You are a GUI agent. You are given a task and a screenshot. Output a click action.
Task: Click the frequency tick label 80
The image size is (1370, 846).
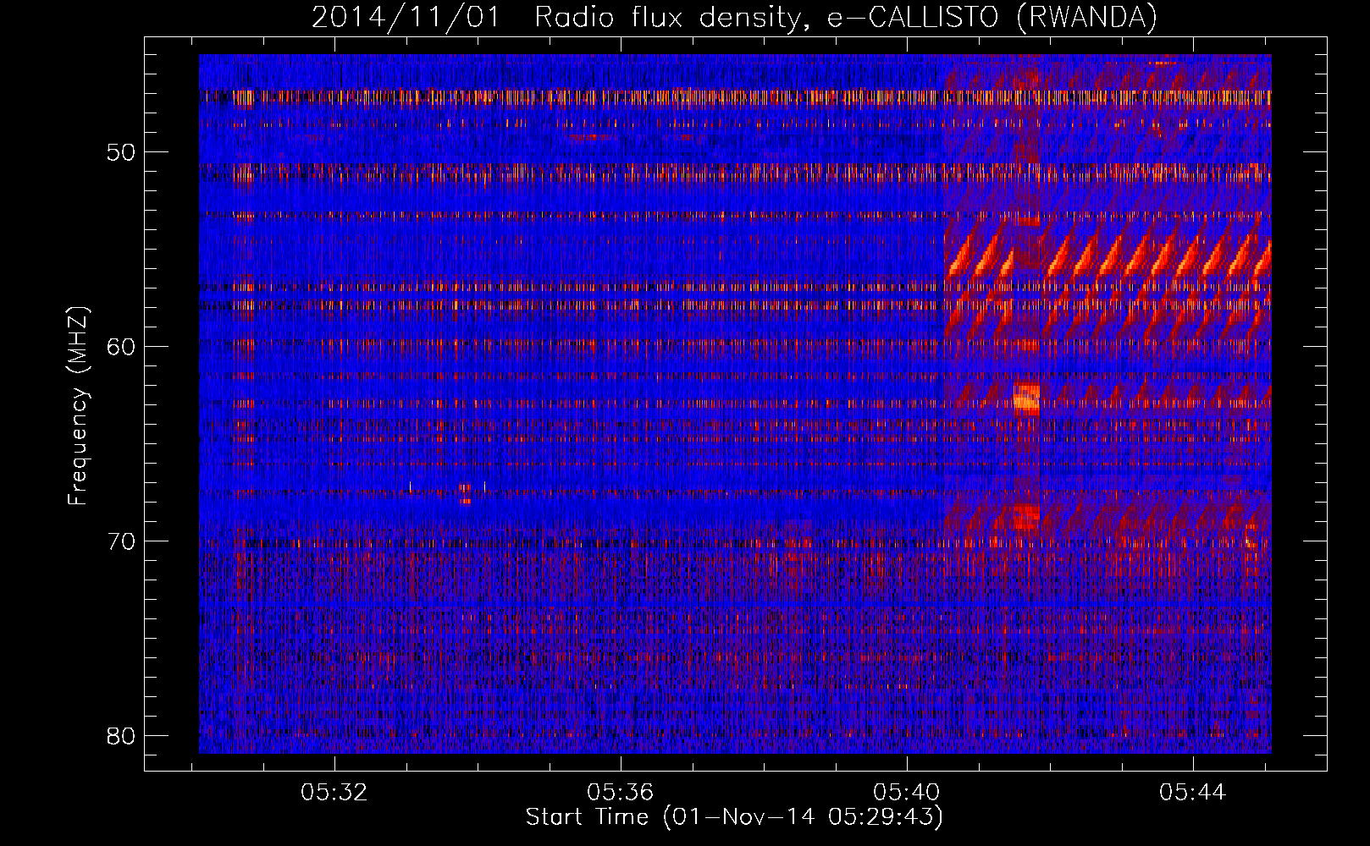coord(122,735)
